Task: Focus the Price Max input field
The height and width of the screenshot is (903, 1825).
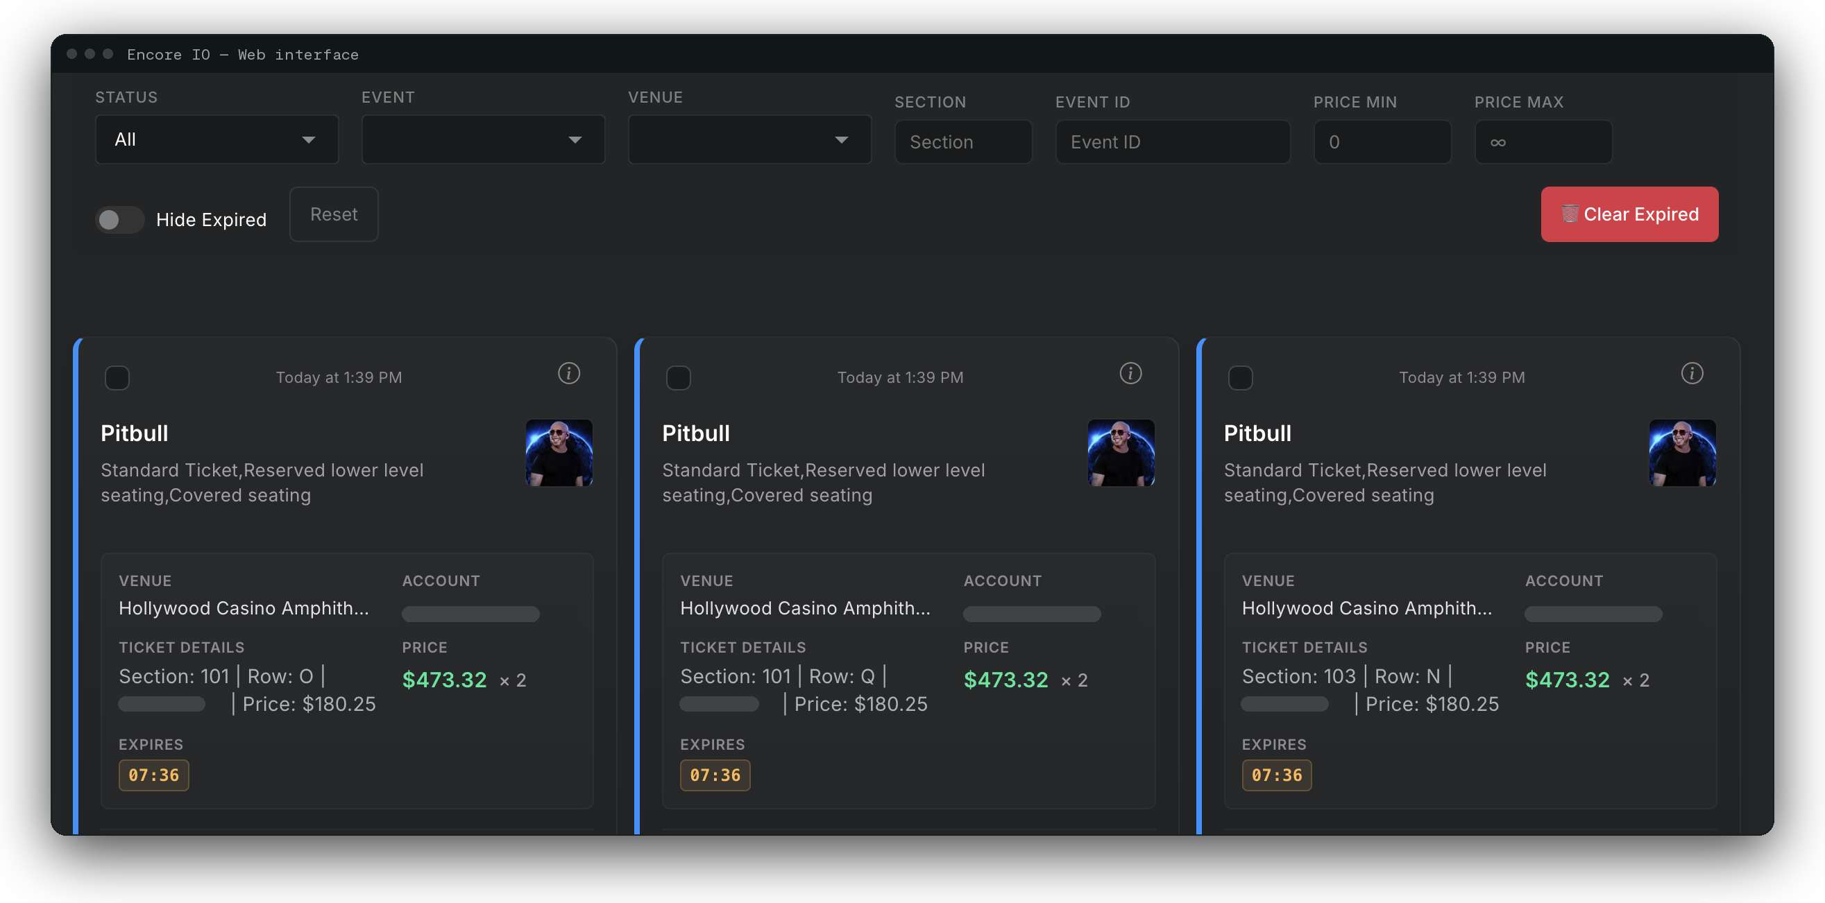Action: tap(1543, 141)
